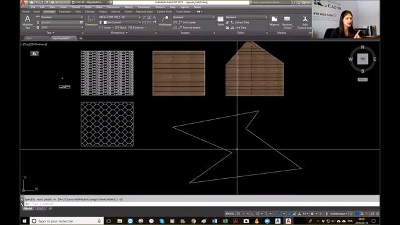This screenshot has width=400, height=225.
Task: Open File Explorer from the taskbar
Action: (119, 221)
